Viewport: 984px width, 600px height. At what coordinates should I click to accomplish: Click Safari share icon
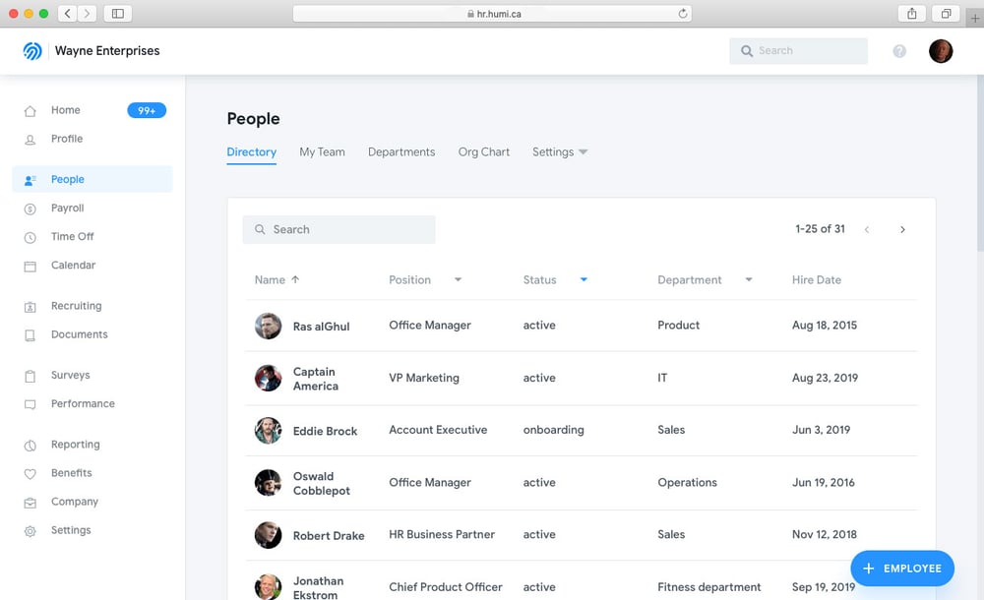point(912,13)
